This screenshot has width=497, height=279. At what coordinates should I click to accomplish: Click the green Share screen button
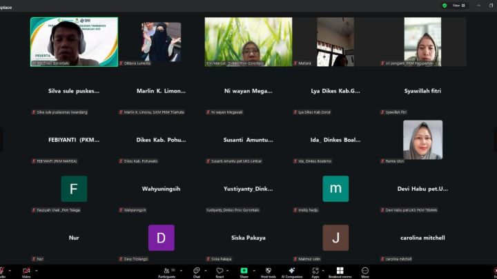coord(244,272)
